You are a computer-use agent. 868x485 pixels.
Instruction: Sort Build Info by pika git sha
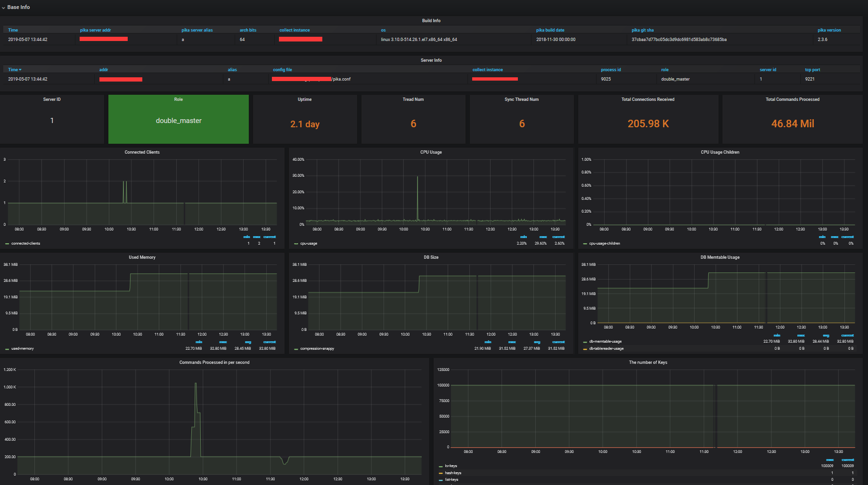click(642, 30)
